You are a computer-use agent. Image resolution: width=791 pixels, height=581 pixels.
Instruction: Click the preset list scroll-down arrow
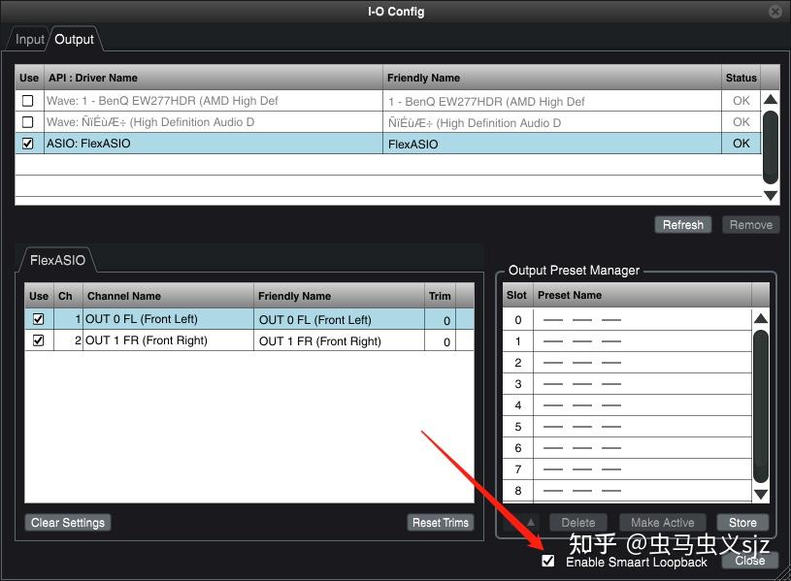coord(761,493)
